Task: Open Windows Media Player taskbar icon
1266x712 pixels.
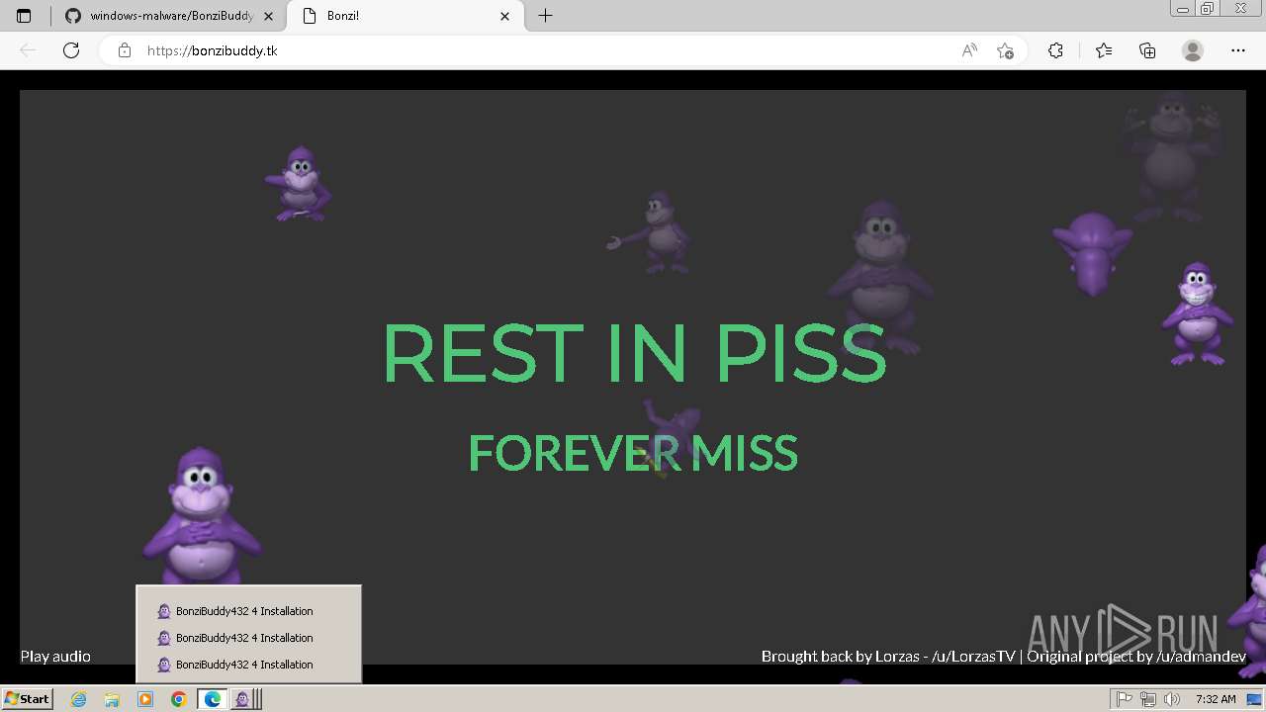Action: tap(145, 699)
